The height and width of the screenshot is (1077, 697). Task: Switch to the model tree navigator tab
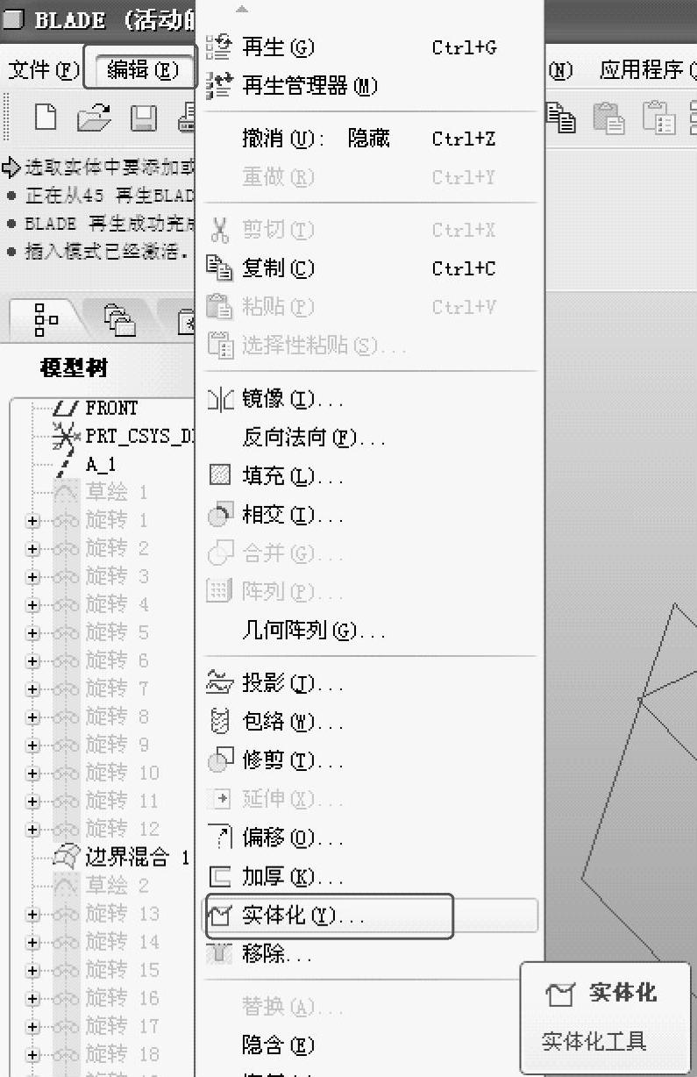(x=46, y=320)
